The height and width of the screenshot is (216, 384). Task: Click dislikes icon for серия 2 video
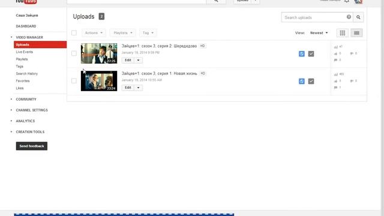[x=352, y=53]
